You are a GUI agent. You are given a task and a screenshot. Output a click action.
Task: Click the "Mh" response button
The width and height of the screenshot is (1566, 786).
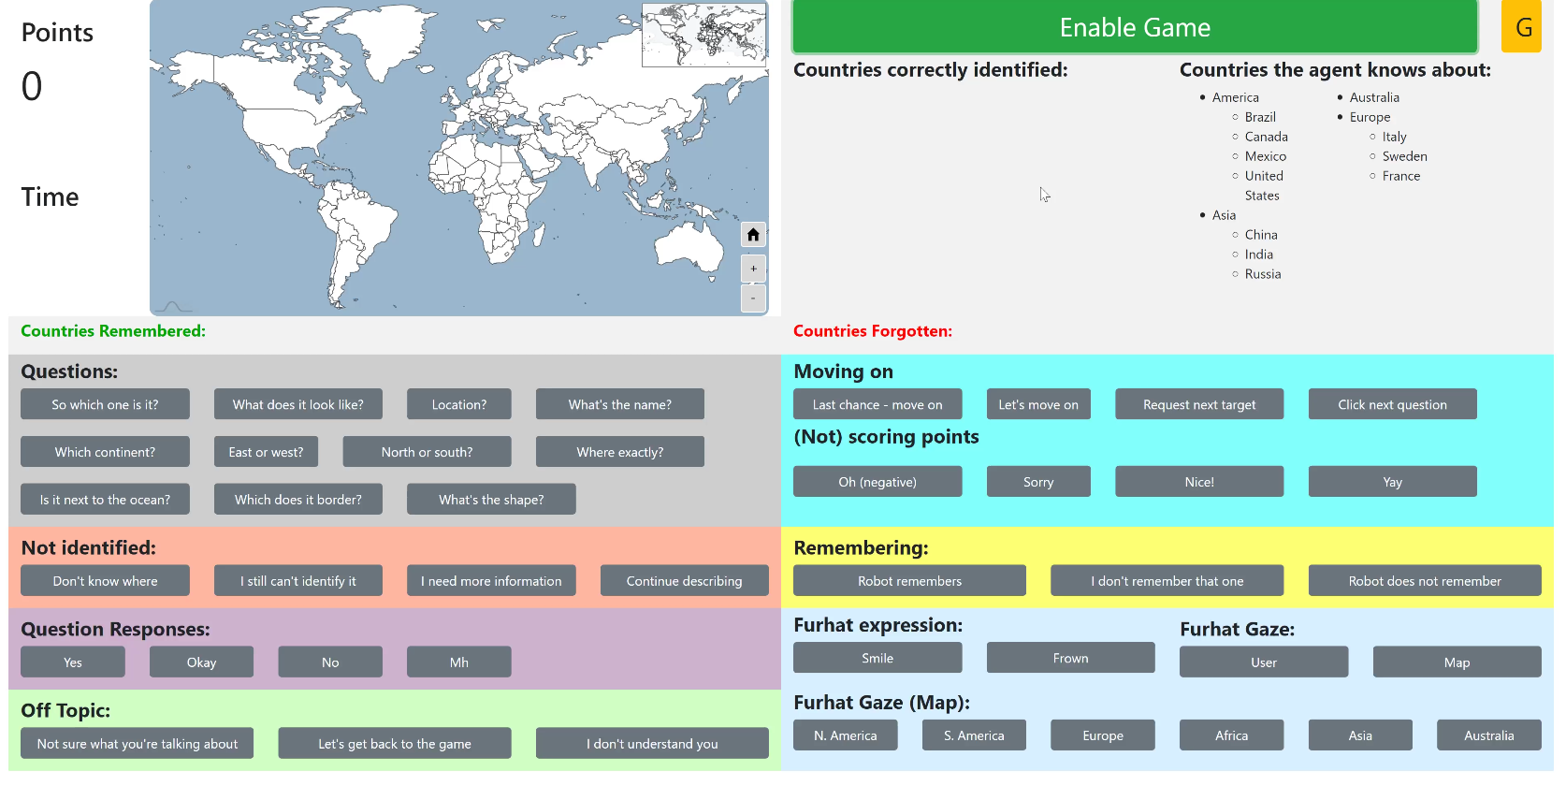point(458,662)
